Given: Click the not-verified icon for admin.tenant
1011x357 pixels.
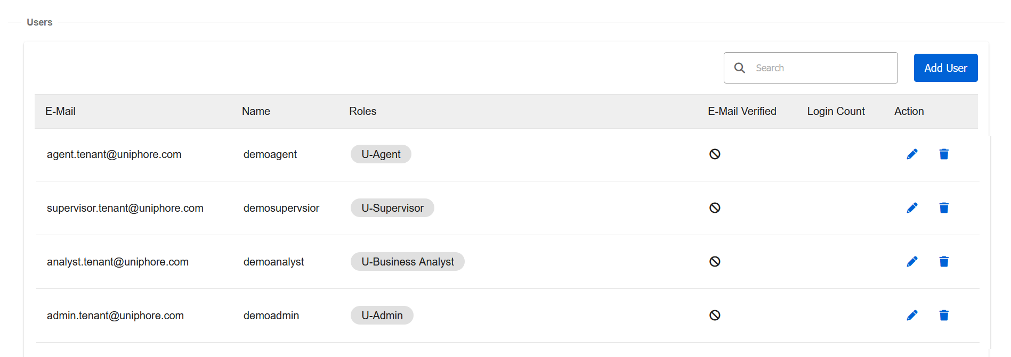Looking at the screenshot, I should click(x=715, y=316).
